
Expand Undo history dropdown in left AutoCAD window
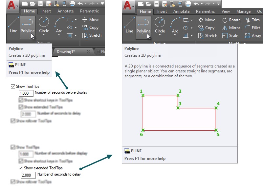click(86, 4)
